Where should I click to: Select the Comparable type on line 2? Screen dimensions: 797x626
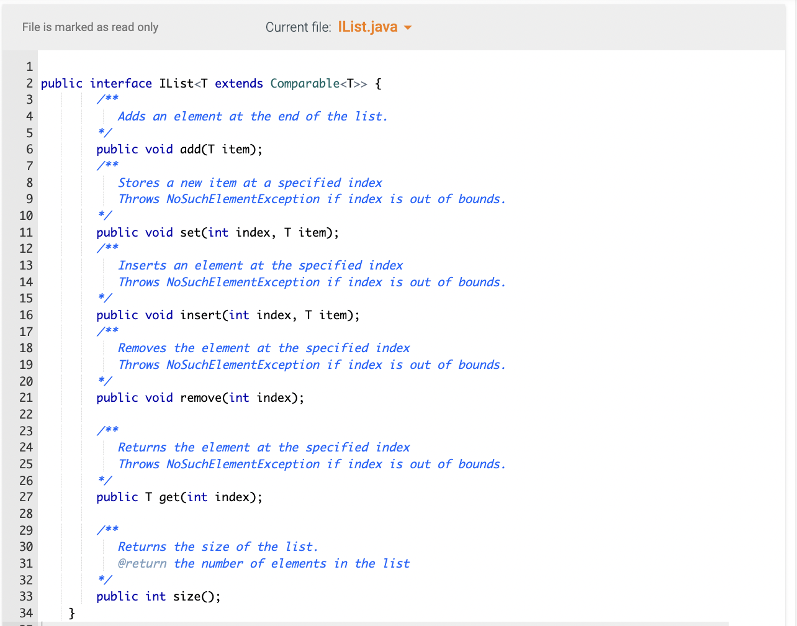point(305,83)
